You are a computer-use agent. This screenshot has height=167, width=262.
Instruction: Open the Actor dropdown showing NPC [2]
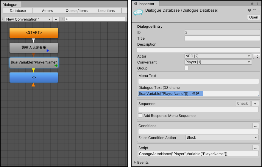[x=218, y=56]
